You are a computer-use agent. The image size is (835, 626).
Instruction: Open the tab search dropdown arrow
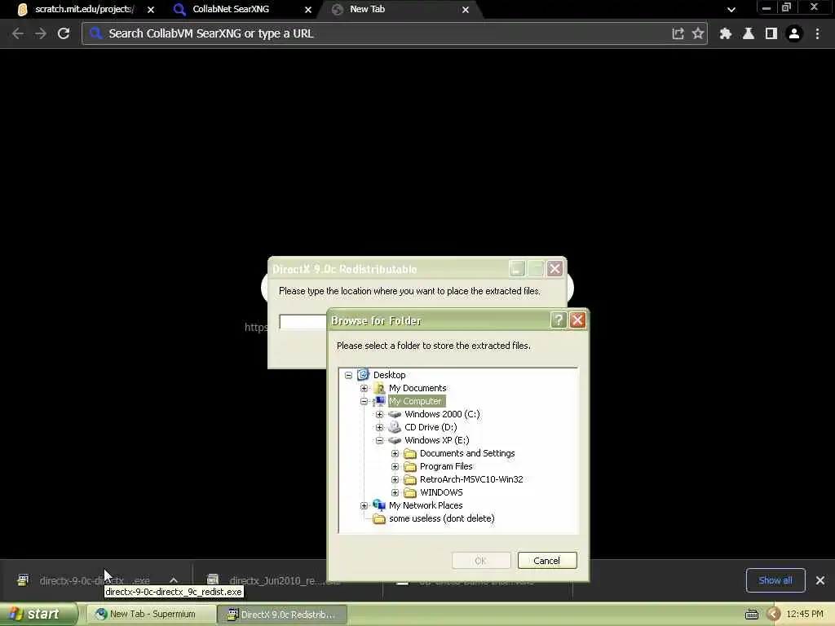[x=731, y=10]
